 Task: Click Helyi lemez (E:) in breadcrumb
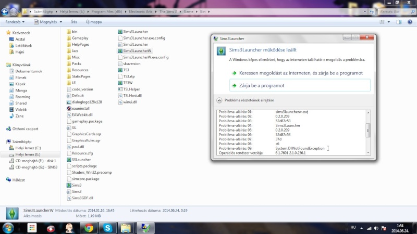tap(72, 11)
